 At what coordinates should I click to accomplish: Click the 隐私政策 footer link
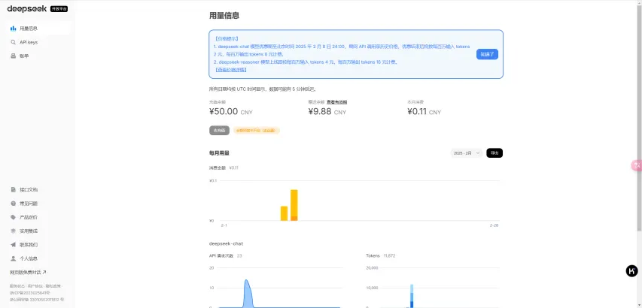coord(53,286)
